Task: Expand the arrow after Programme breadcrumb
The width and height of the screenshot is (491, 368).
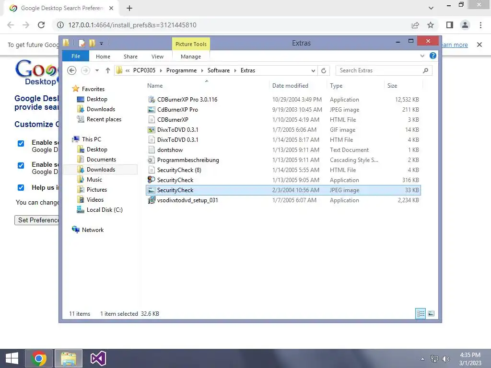Action: pos(202,70)
